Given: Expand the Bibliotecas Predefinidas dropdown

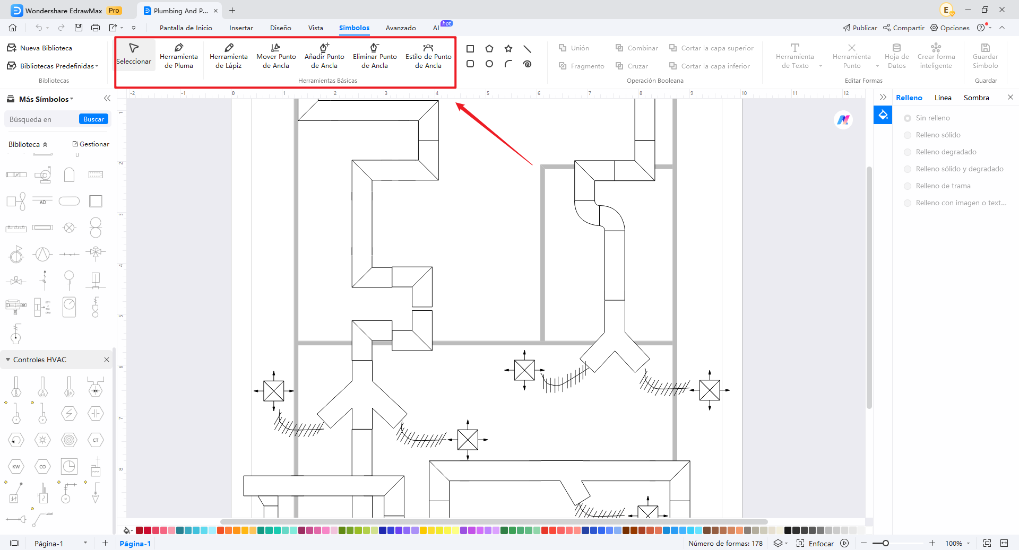Looking at the screenshot, I should click(58, 66).
